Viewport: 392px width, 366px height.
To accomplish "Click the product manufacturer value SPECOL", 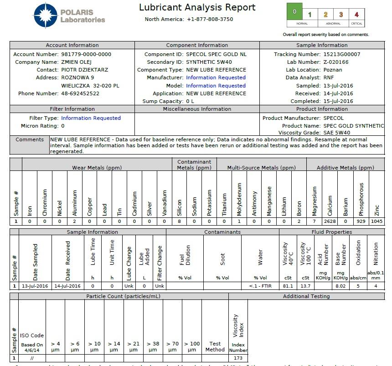I will click(334, 118).
